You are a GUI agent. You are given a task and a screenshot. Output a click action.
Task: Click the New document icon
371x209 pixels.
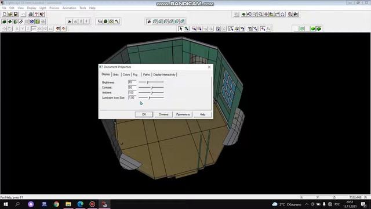point(5,14)
